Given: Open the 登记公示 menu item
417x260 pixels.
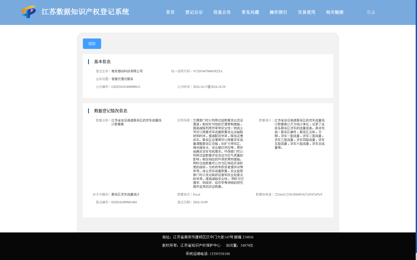Looking at the screenshot, I should [194, 12].
